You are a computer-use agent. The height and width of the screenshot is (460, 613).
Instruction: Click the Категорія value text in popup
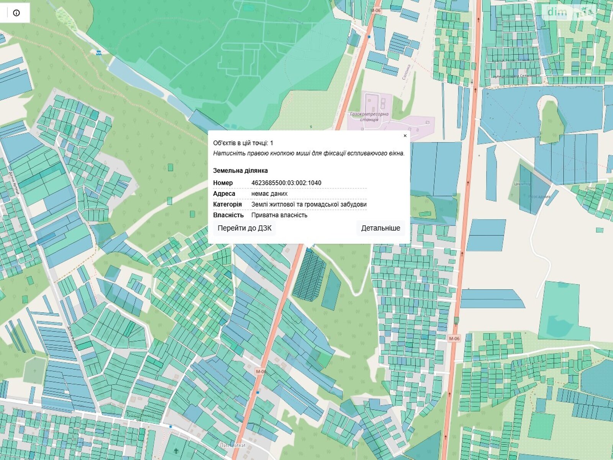(x=309, y=204)
